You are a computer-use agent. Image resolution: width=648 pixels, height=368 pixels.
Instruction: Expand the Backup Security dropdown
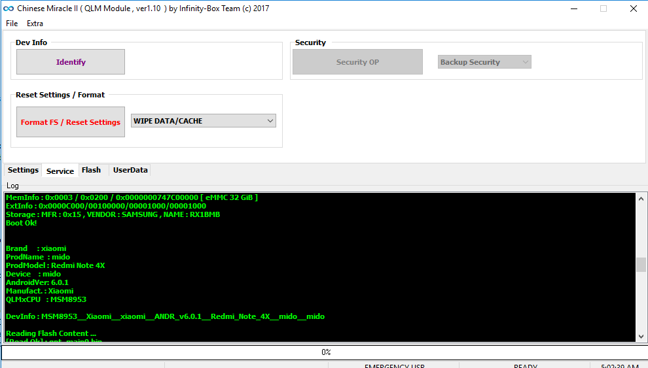click(x=484, y=62)
